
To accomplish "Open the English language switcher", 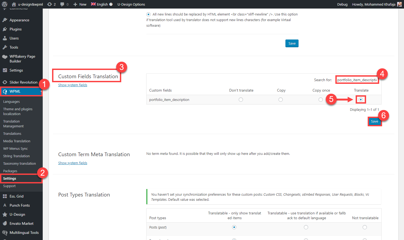I will [102, 4].
